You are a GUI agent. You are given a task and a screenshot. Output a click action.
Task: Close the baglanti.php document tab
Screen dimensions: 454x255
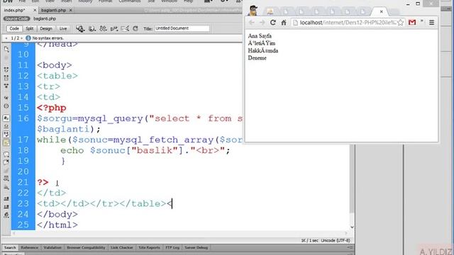coord(71,10)
